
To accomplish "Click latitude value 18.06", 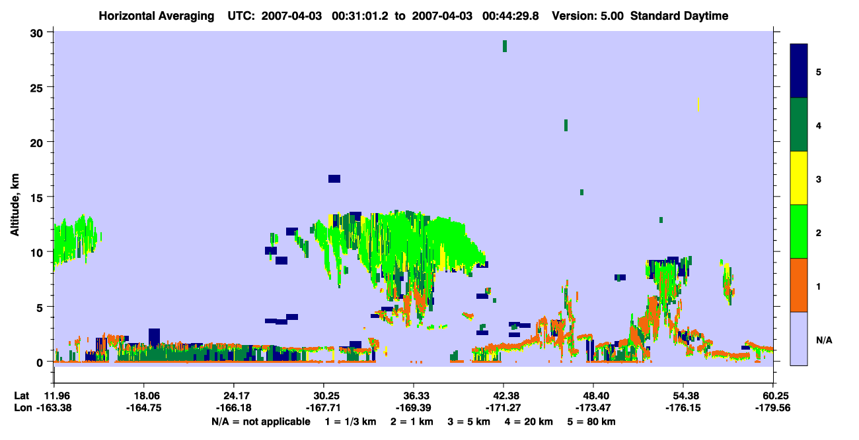I will point(144,396).
